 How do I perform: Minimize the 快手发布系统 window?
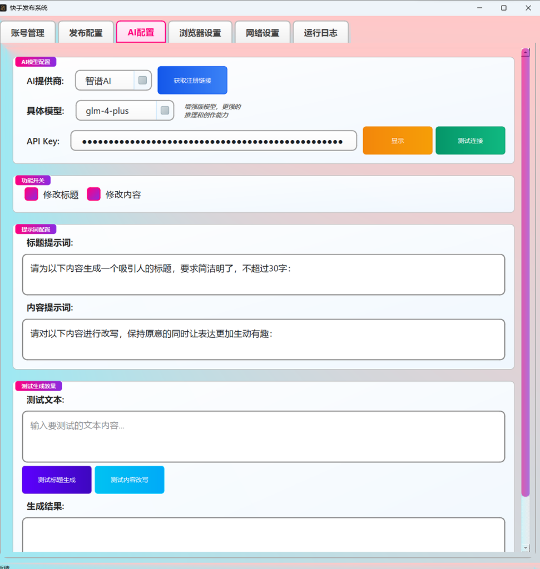[480, 8]
